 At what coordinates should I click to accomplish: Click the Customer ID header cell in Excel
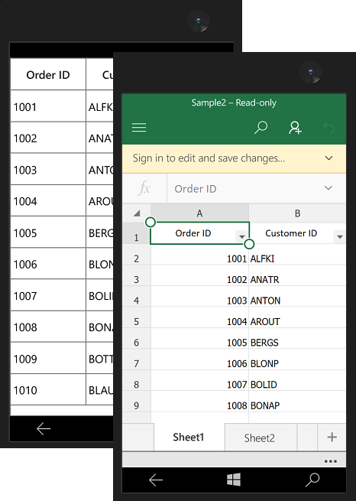click(x=297, y=233)
